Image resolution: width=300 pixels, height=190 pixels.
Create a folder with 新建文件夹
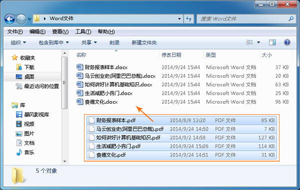pos(144,42)
